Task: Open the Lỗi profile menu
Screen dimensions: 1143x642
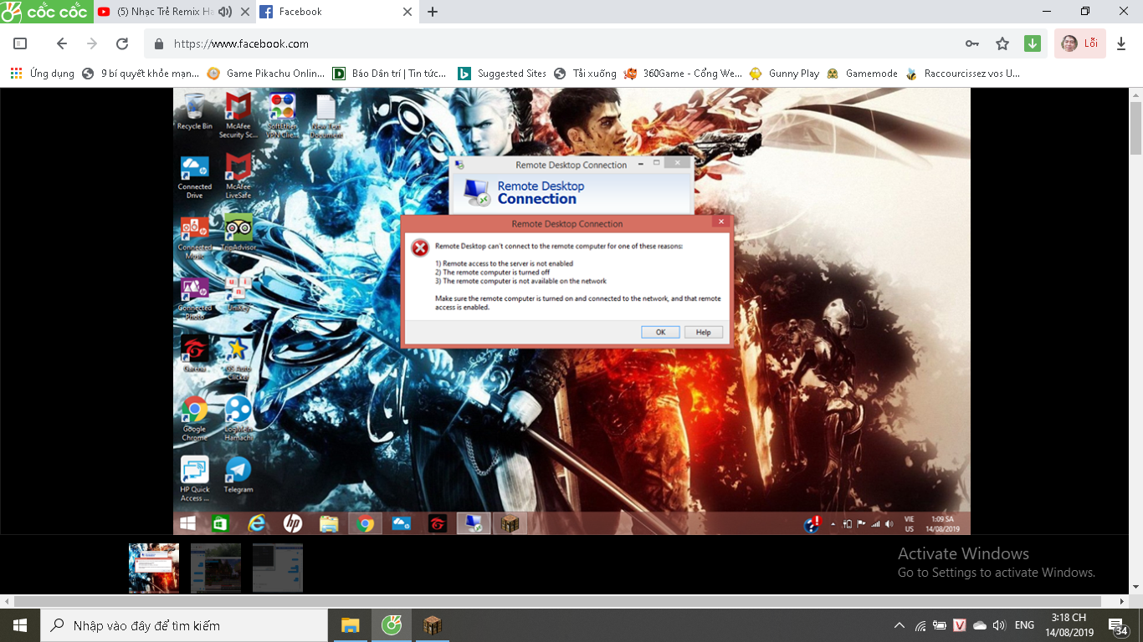Action: tap(1080, 43)
